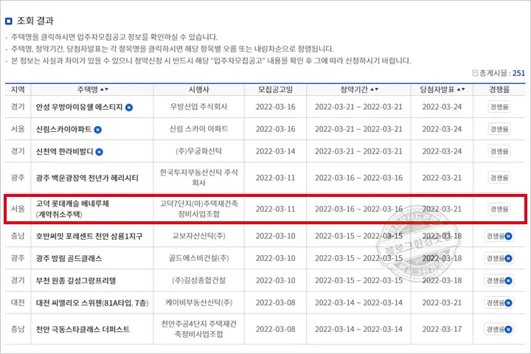
Task: Click the 지역 column header
Action: 18,89
